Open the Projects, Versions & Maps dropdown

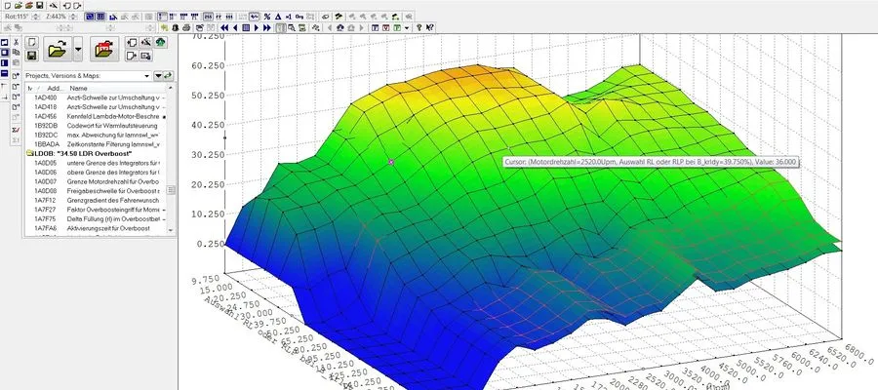[146, 75]
